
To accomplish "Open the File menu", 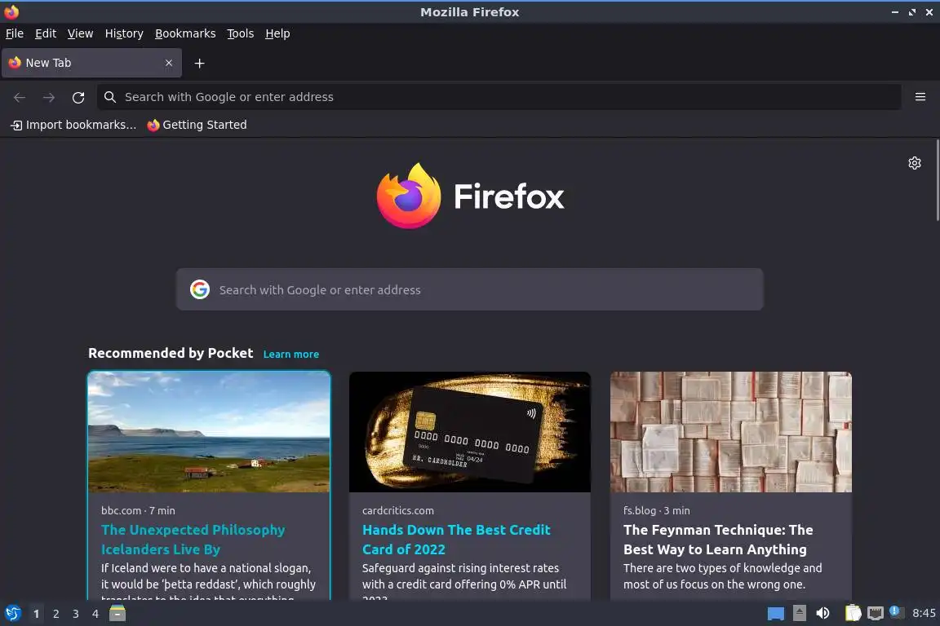I will point(15,33).
